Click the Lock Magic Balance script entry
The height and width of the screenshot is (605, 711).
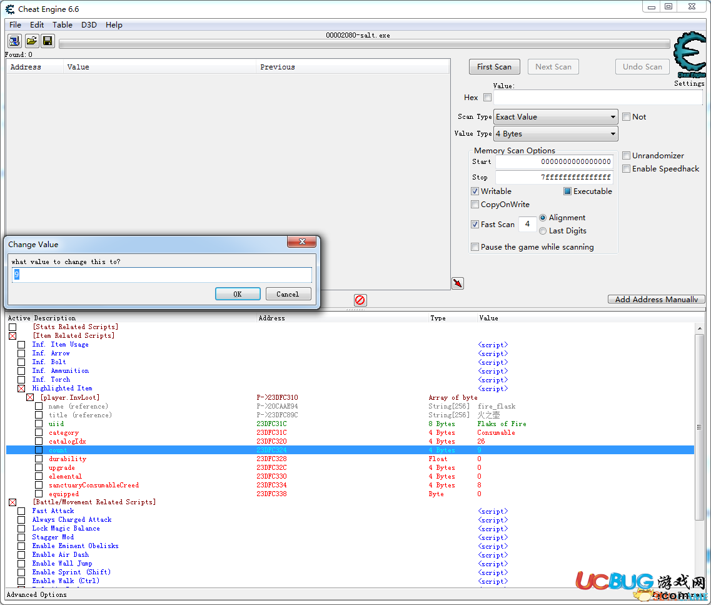[x=66, y=528]
